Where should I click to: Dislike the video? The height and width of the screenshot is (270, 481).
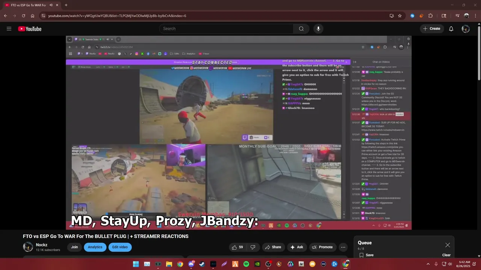253,247
